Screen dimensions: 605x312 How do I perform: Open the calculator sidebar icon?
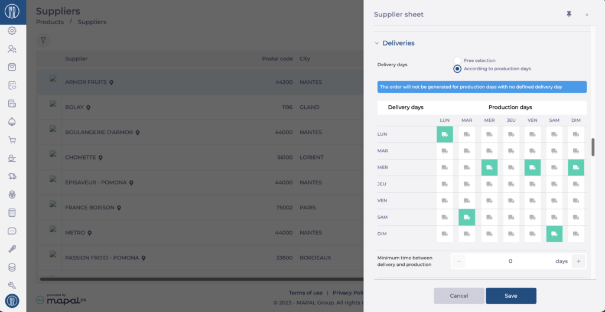pyautogui.click(x=12, y=213)
